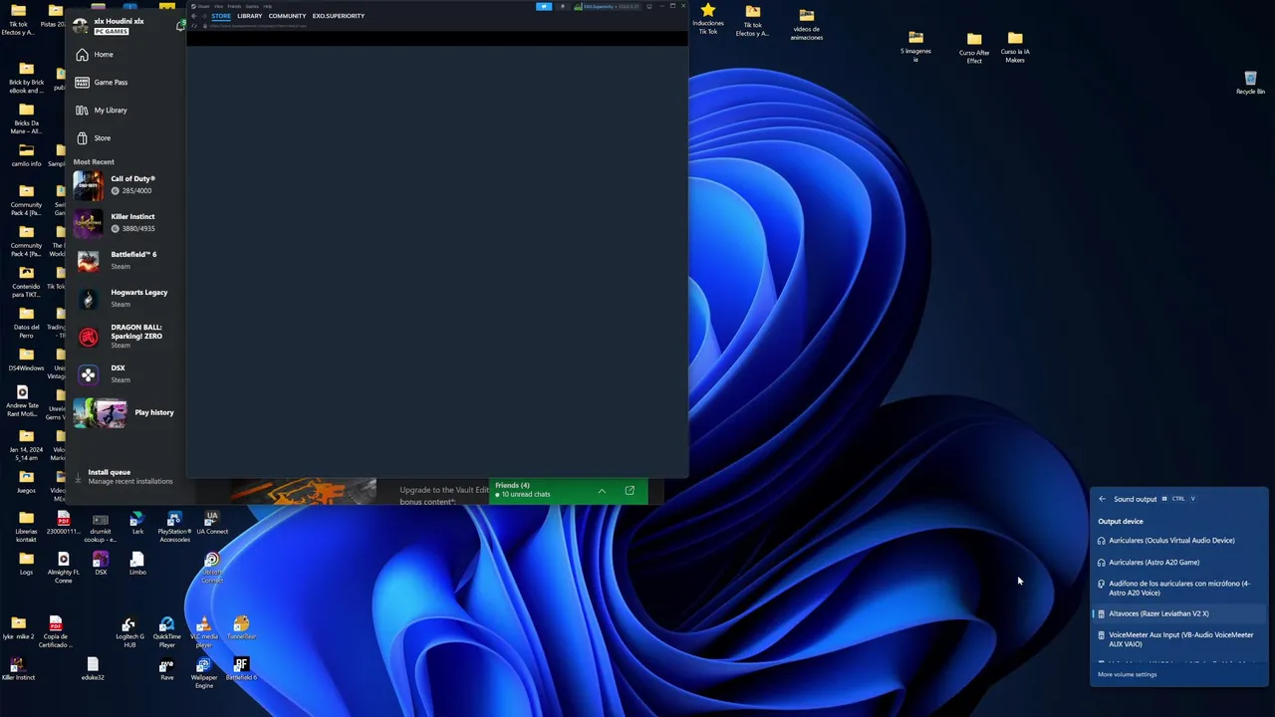Select Logs folder on desktop
The height and width of the screenshot is (717, 1275).
click(x=26, y=564)
